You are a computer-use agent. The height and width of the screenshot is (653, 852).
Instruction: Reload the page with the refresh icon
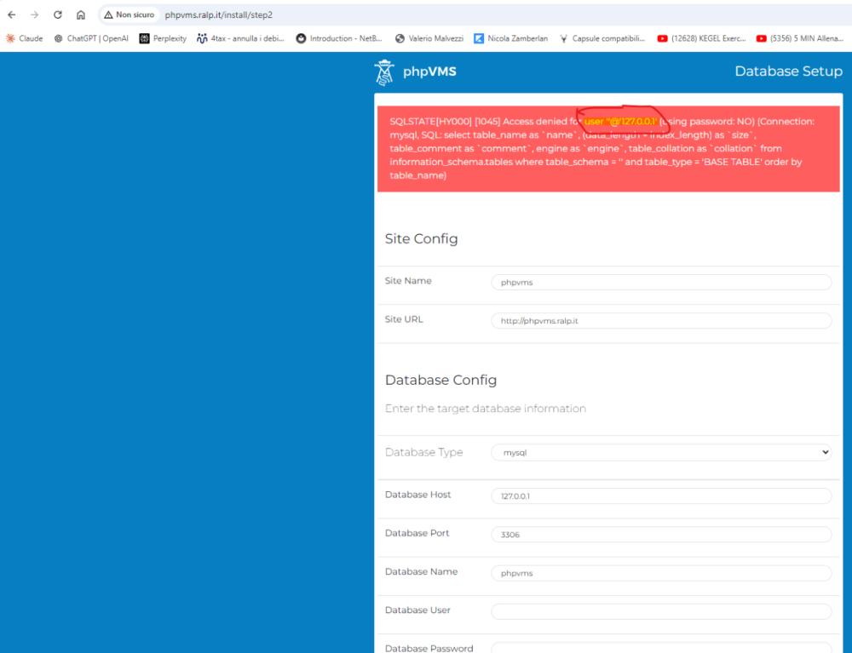(x=58, y=15)
